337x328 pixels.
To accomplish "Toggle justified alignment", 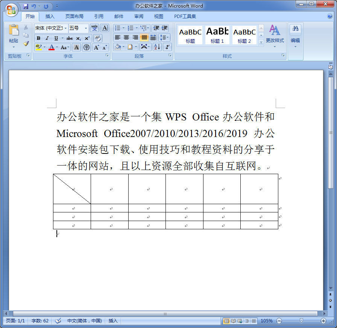I will coord(144,38).
